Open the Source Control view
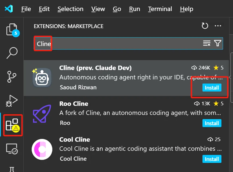The height and width of the screenshot is (172, 233). (12, 77)
